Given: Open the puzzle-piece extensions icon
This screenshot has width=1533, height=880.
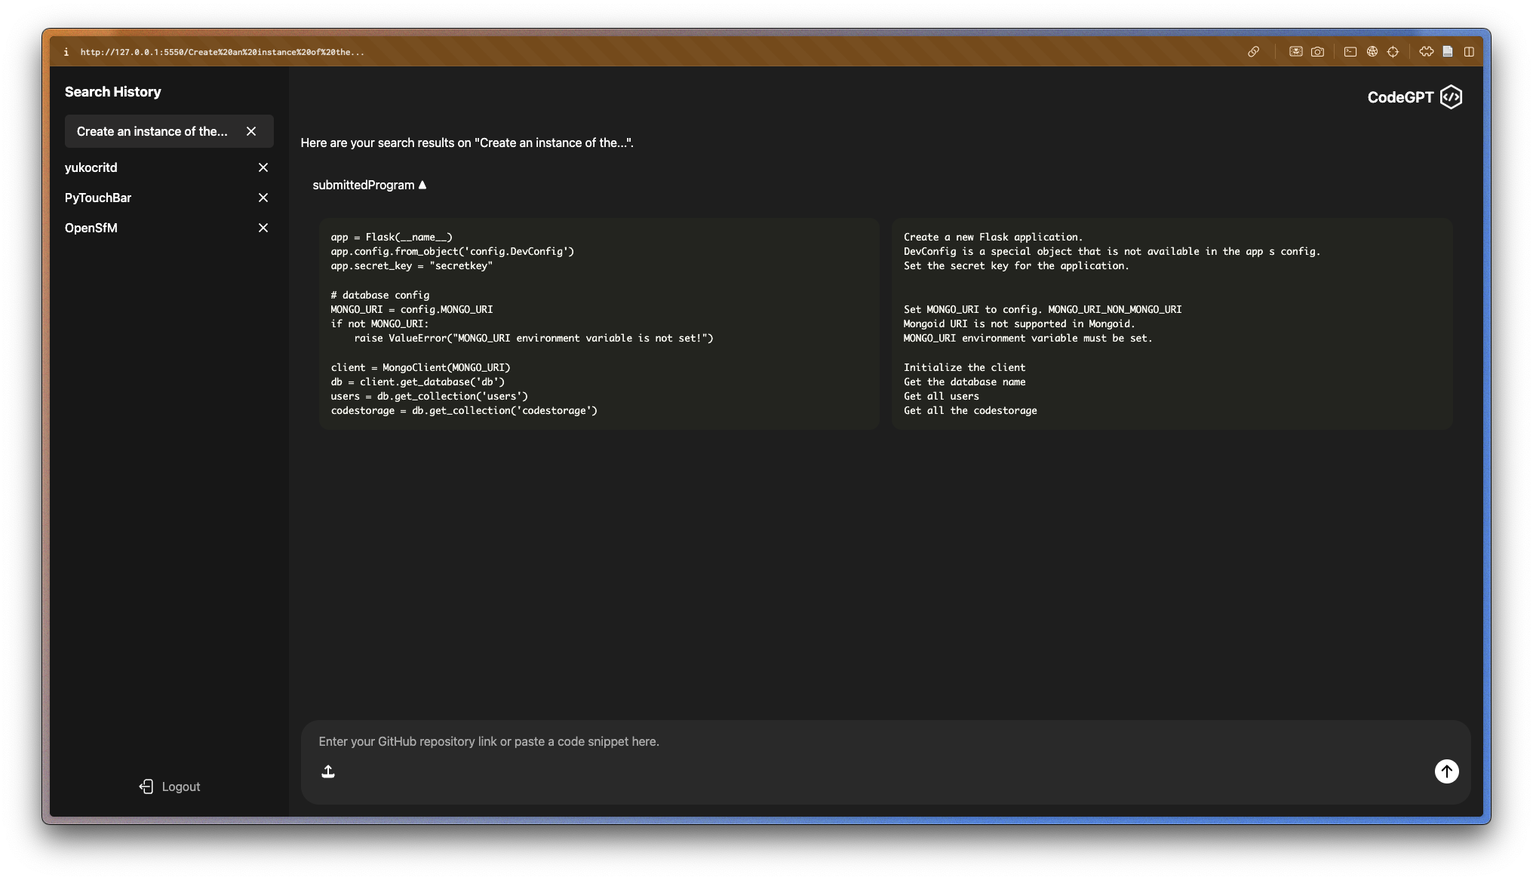Looking at the screenshot, I should [x=1426, y=52].
